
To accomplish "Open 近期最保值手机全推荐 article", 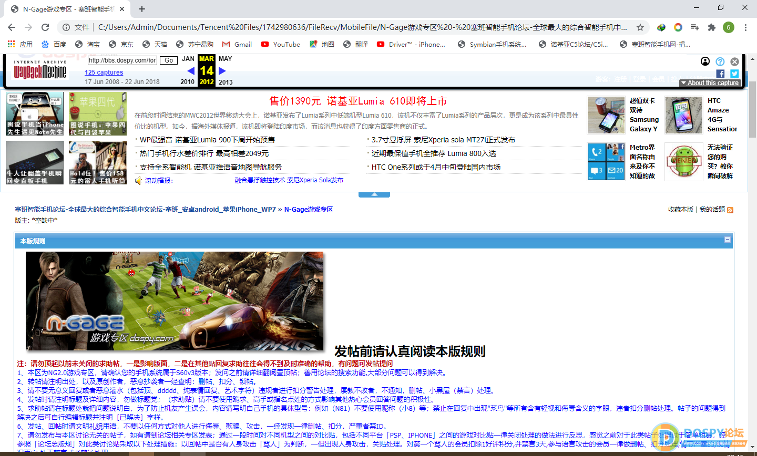I will click(x=434, y=153).
